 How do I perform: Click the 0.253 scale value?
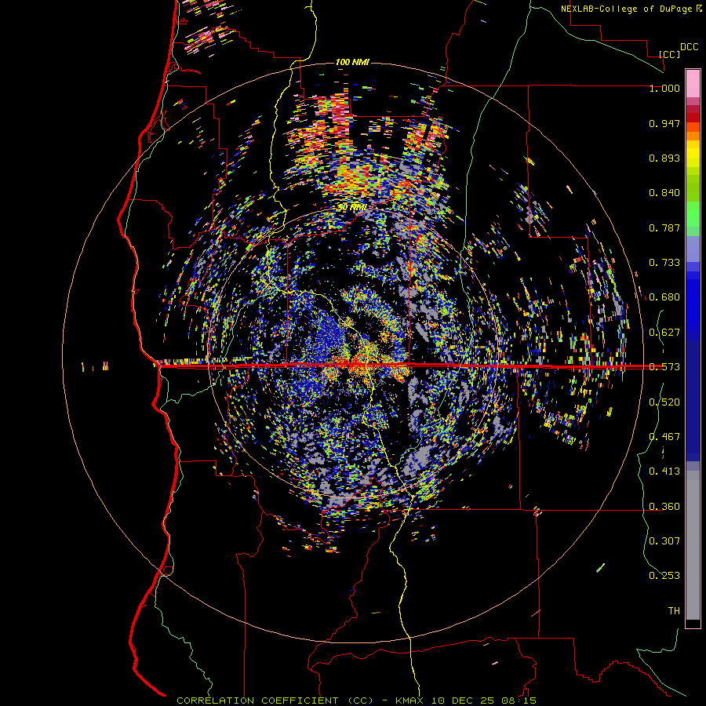664,576
